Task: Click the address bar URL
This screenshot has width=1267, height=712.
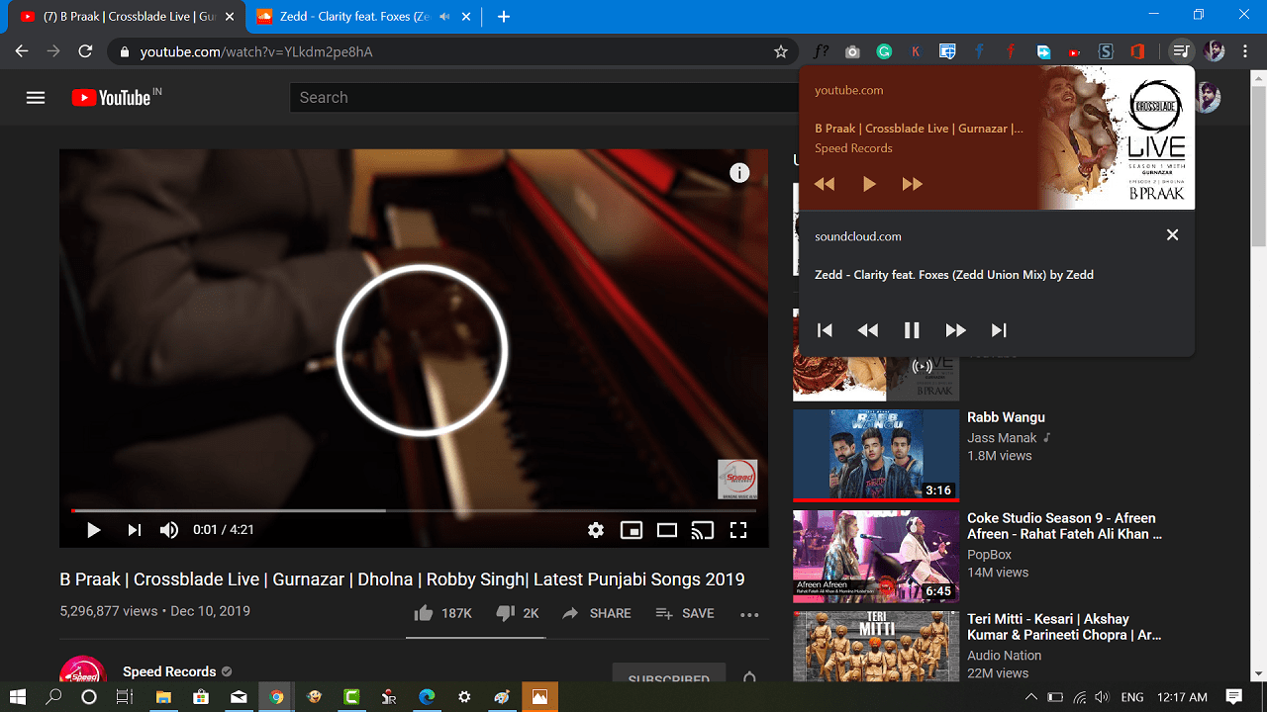Action: pyautogui.click(x=256, y=51)
